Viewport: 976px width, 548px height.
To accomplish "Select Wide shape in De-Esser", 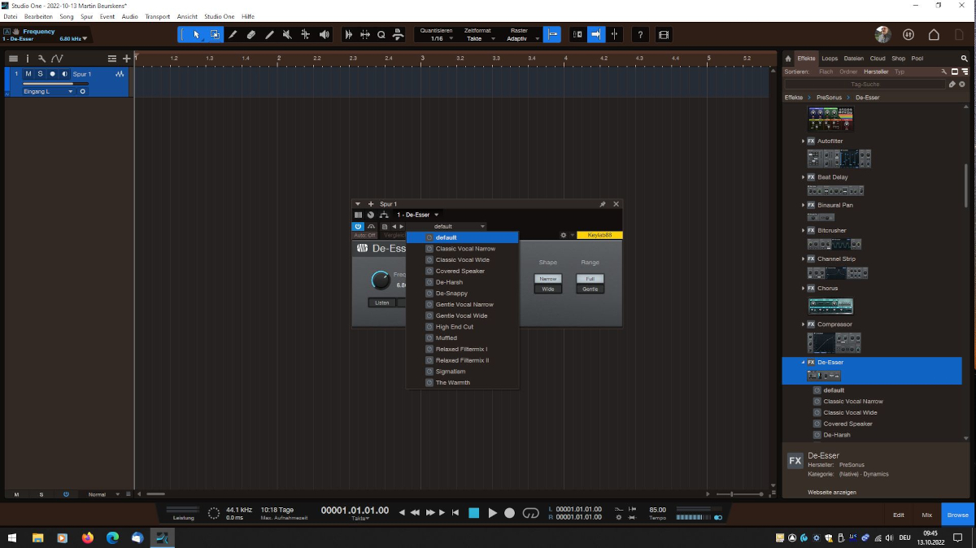I will coord(548,289).
